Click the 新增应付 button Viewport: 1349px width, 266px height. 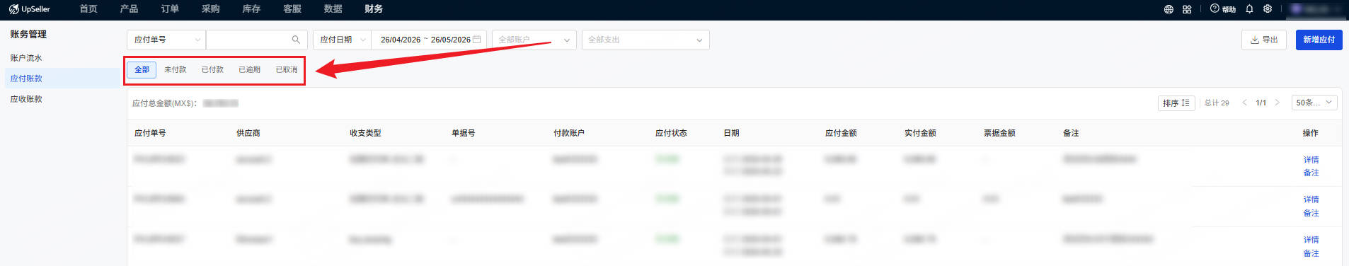(x=1319, y=40)
